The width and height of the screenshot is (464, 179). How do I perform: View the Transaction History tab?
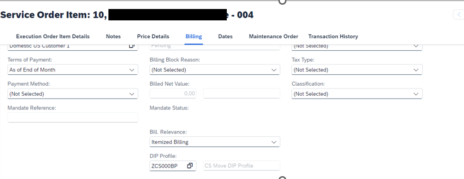point(333,36)
